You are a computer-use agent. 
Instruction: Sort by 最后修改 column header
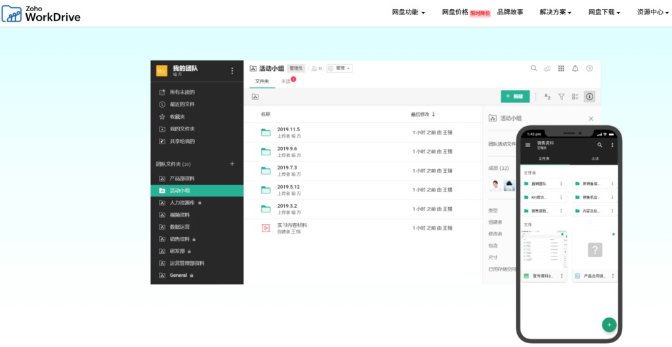click(x=423, y=114)
